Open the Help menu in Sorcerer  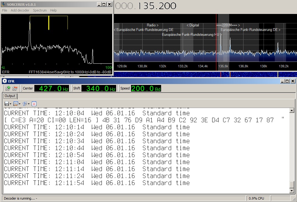click(x=54, y=10)
